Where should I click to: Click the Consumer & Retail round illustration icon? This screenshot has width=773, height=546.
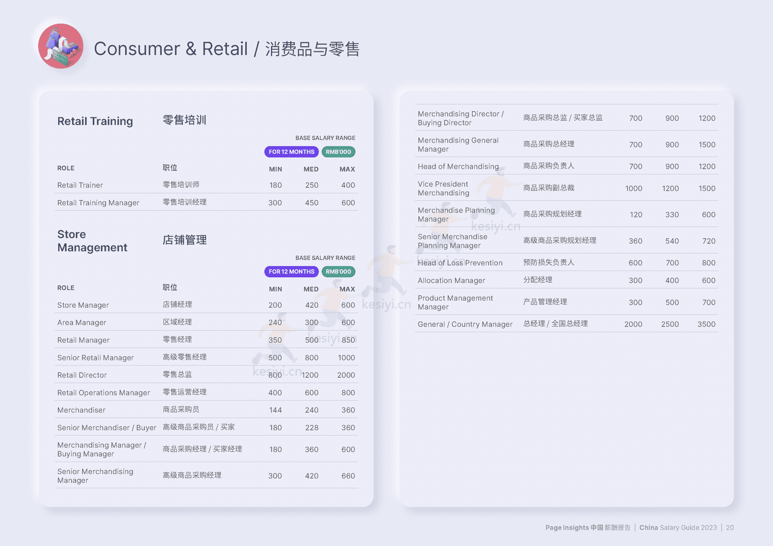pos(61,46)
